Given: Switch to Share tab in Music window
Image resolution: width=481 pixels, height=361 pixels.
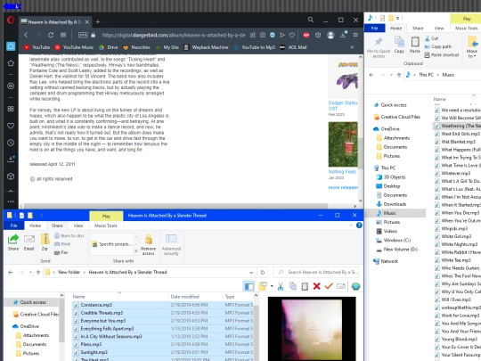Looking at the screenshot, I should pos(418,29).
